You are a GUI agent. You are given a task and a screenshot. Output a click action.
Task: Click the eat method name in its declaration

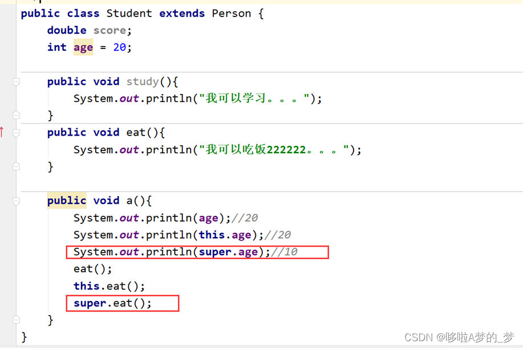[x=136, y=133]
